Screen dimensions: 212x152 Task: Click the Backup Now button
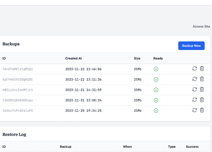click(x=191, y=46)
